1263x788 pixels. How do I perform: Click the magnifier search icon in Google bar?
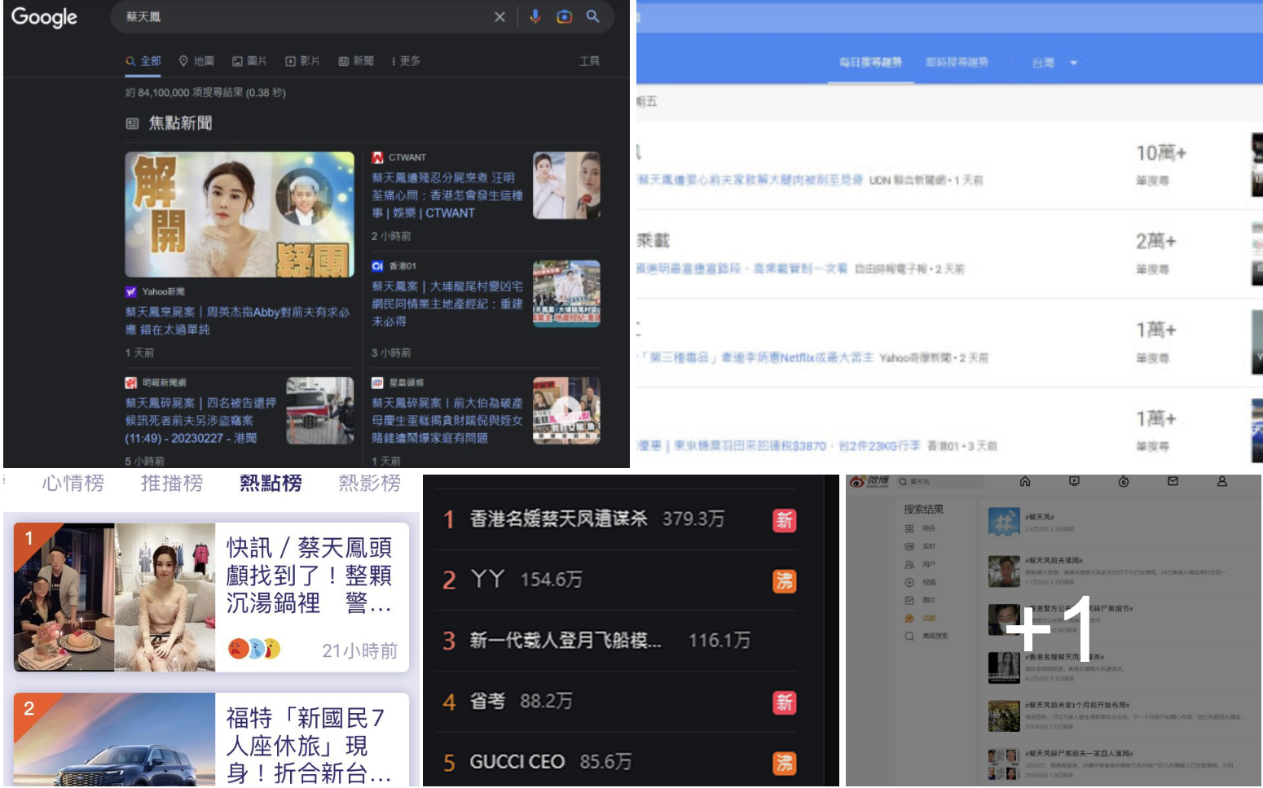[x=592, y=17]
